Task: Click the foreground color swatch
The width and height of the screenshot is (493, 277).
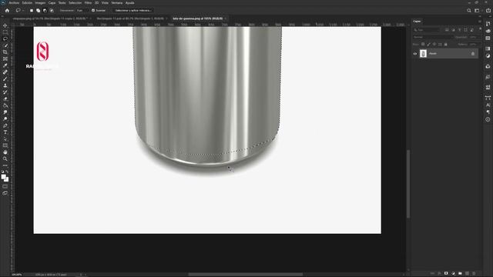Action: point(3,177)
